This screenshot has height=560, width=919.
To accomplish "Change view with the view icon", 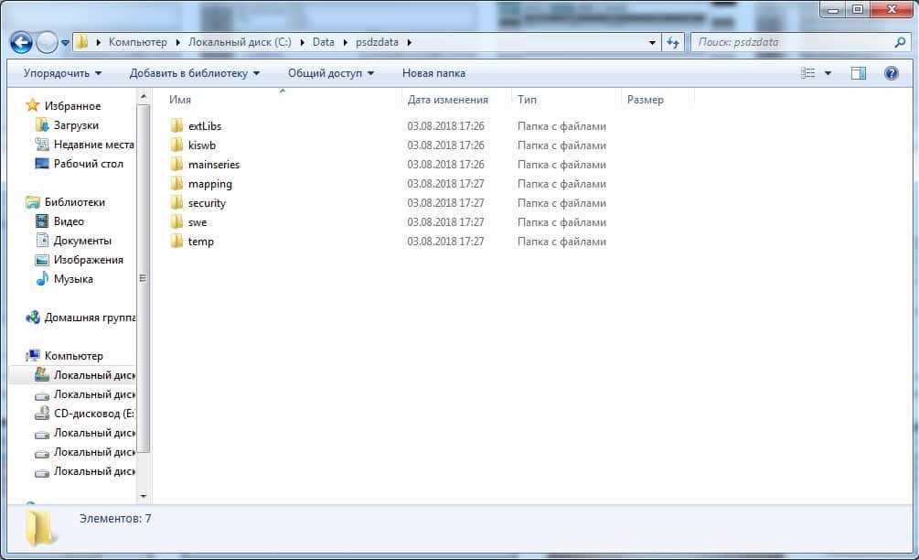I will click(807, 73).
